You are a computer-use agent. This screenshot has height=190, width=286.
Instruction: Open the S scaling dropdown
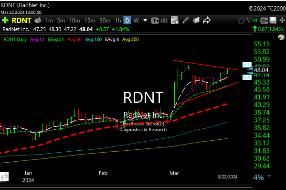(x=264, y=21)
